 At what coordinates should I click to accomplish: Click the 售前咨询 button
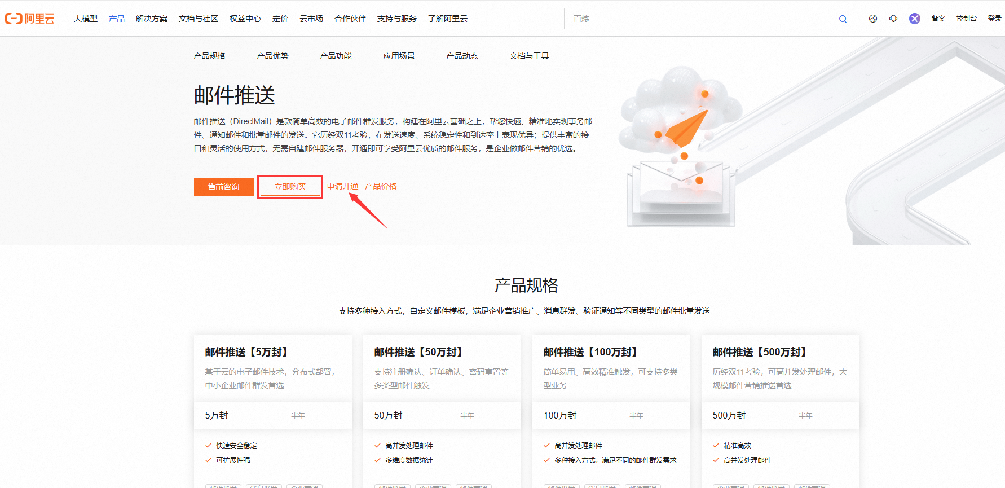[x=224, y=187]
